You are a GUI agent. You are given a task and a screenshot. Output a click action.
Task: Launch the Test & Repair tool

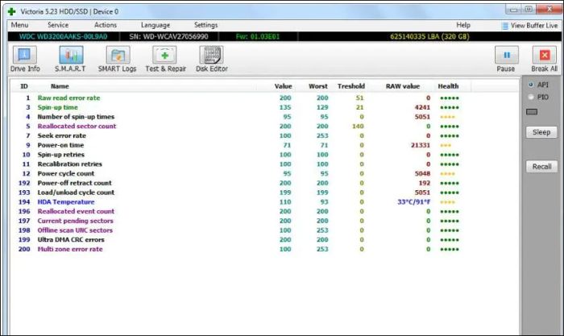165,59
